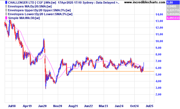Select the Envelopes Upper 3% legend label
180x109 pixels.
[x=39, y=10]
